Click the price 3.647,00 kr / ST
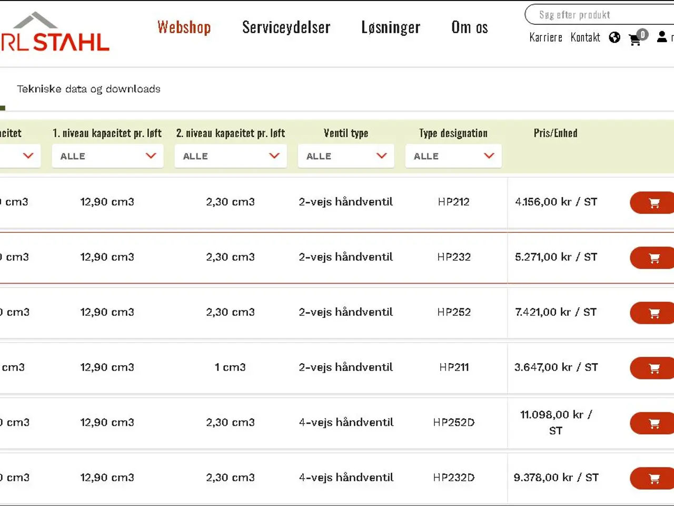The width and height of the screenshot is (674, 506). click(556, 367)
